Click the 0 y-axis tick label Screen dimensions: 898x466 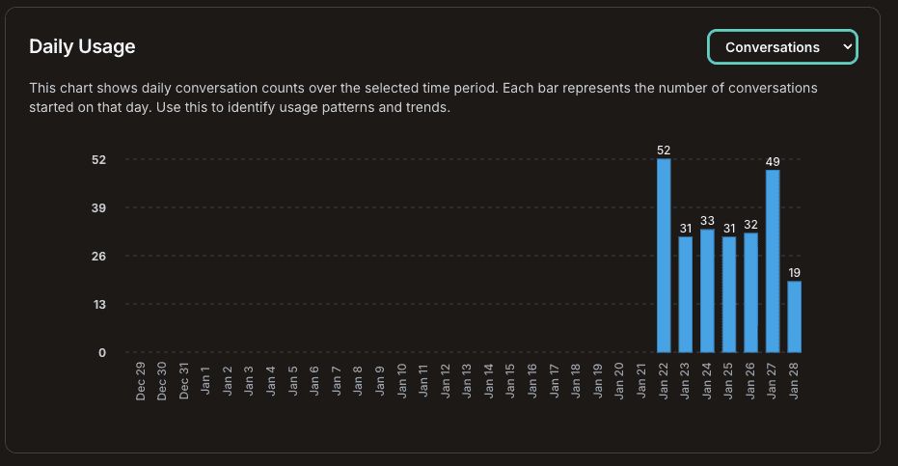tap(101, 352)
